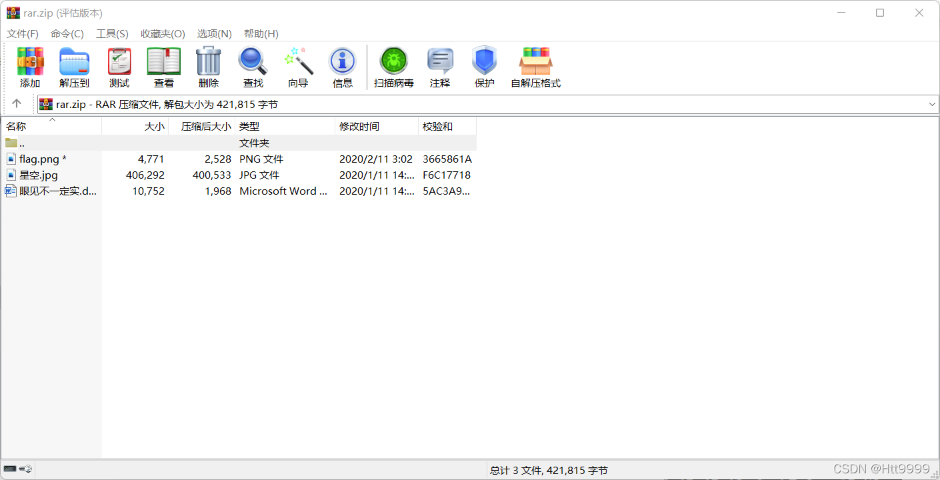The width and height of the screenshot is (940, 480).
Task: Click the flag.png file icon
Action: (11, 159)
